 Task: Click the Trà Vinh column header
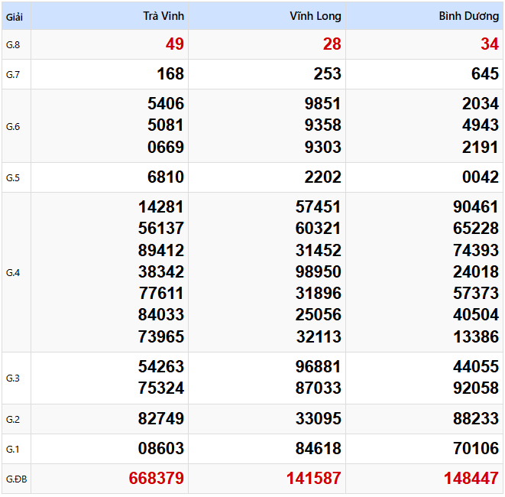coord(164,16)
